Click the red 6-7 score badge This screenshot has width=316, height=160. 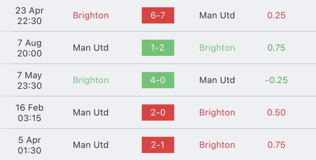(x=158, y=15)
